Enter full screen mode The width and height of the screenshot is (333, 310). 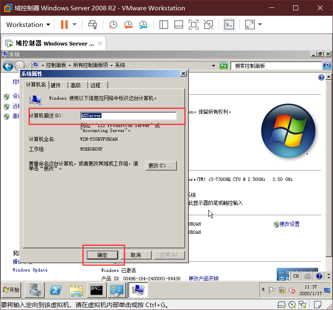click(193, 24)
